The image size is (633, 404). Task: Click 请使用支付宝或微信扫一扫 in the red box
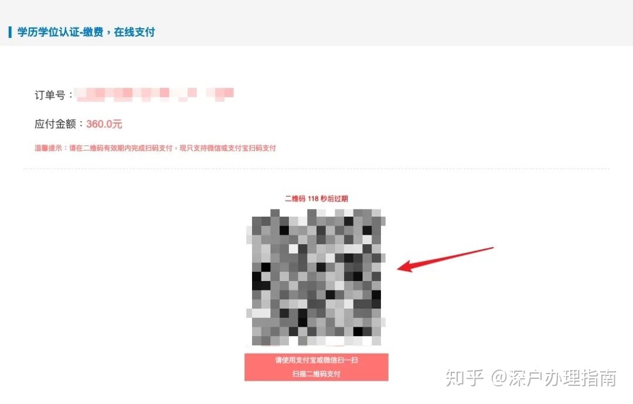(316, 360)
